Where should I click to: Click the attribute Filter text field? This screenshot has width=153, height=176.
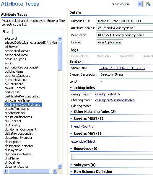point(38,31)
